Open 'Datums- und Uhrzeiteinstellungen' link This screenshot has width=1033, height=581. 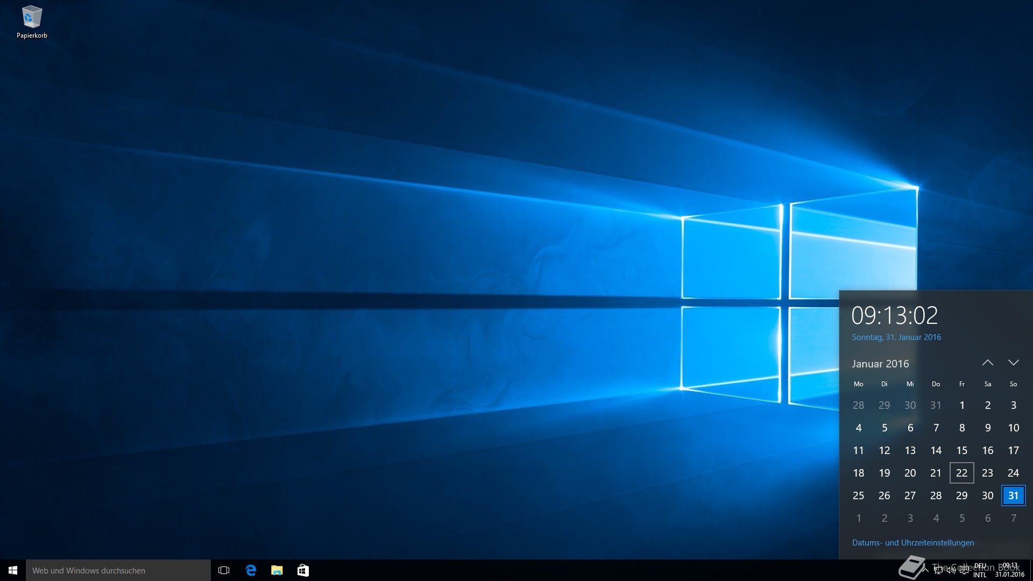click(913, 543)
